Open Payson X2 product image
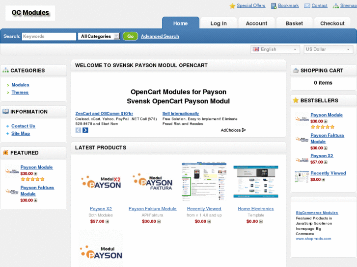This screenshot has height=267, width=357. (x=101, y=182)
